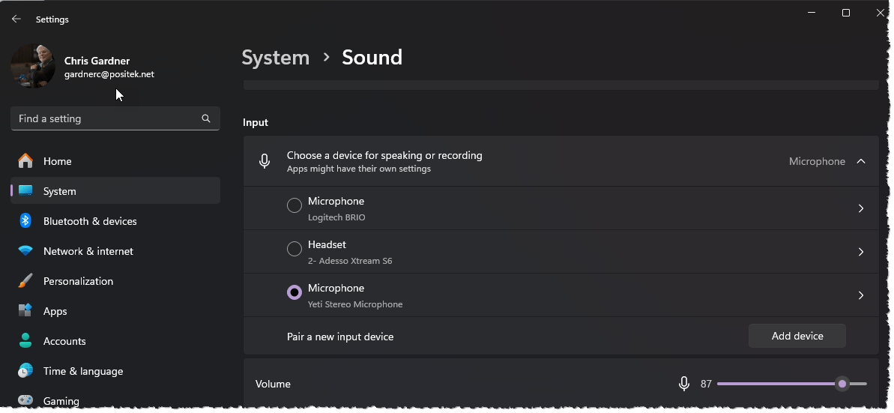The height and width of the screenshot is (413, 894).
Task: Click the Accounts person icon
Action: tap(25, 341)
